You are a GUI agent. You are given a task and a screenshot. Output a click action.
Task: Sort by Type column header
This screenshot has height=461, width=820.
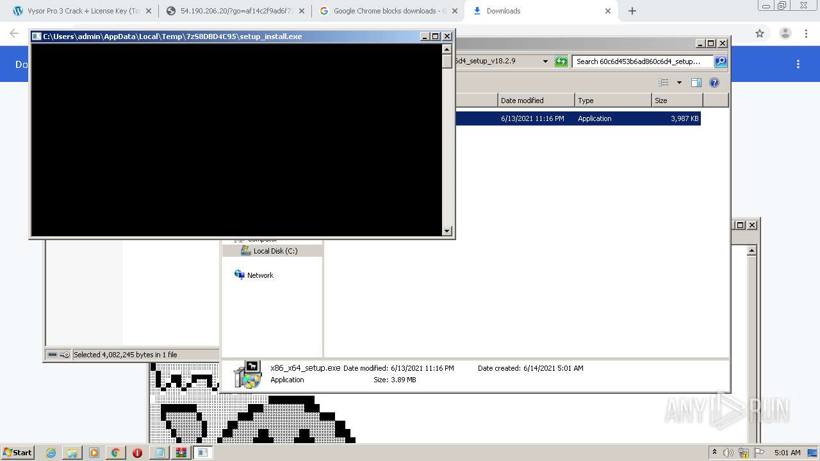point(613,101)
